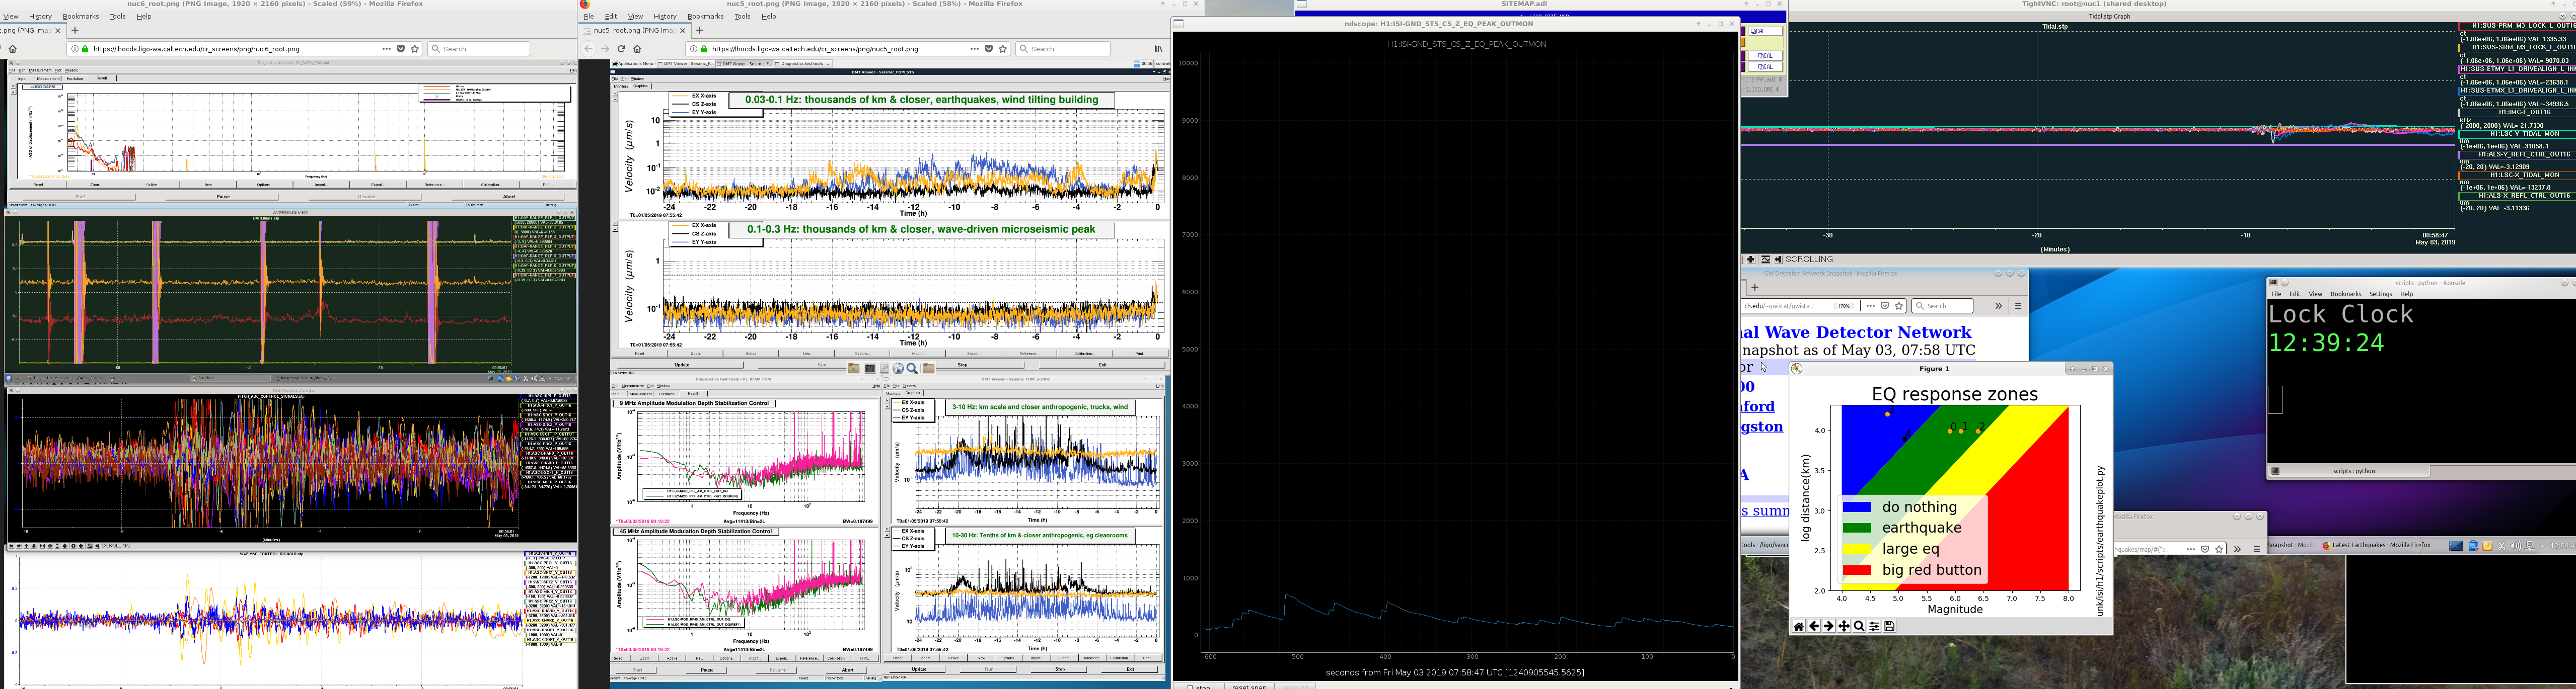Click the home icon in nuc5_root Firefox window

(637, 48)
